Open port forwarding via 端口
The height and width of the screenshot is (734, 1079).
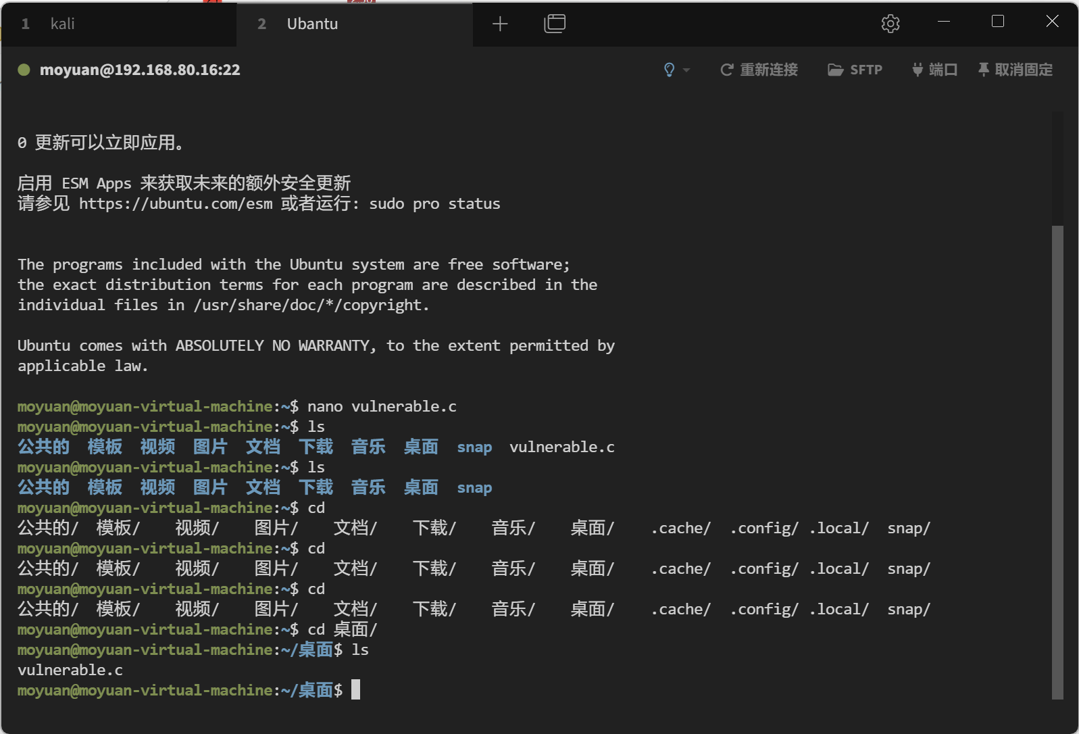(935, 70)
